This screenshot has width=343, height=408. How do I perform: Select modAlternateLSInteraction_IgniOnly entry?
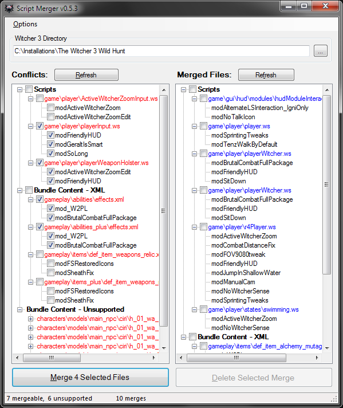point(260,108)
